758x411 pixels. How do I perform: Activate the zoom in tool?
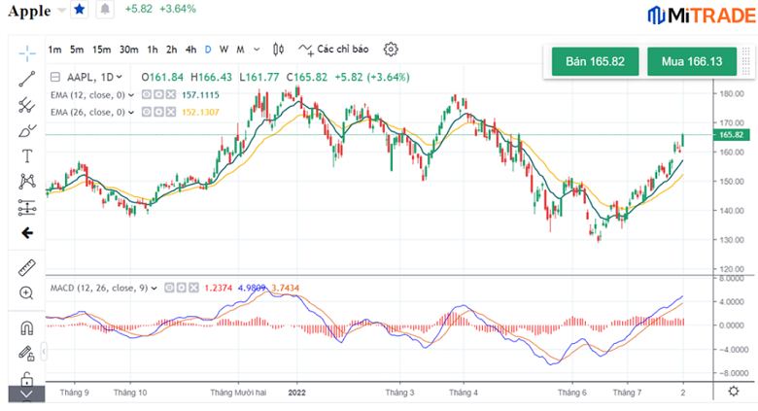(x=26, y=293)
